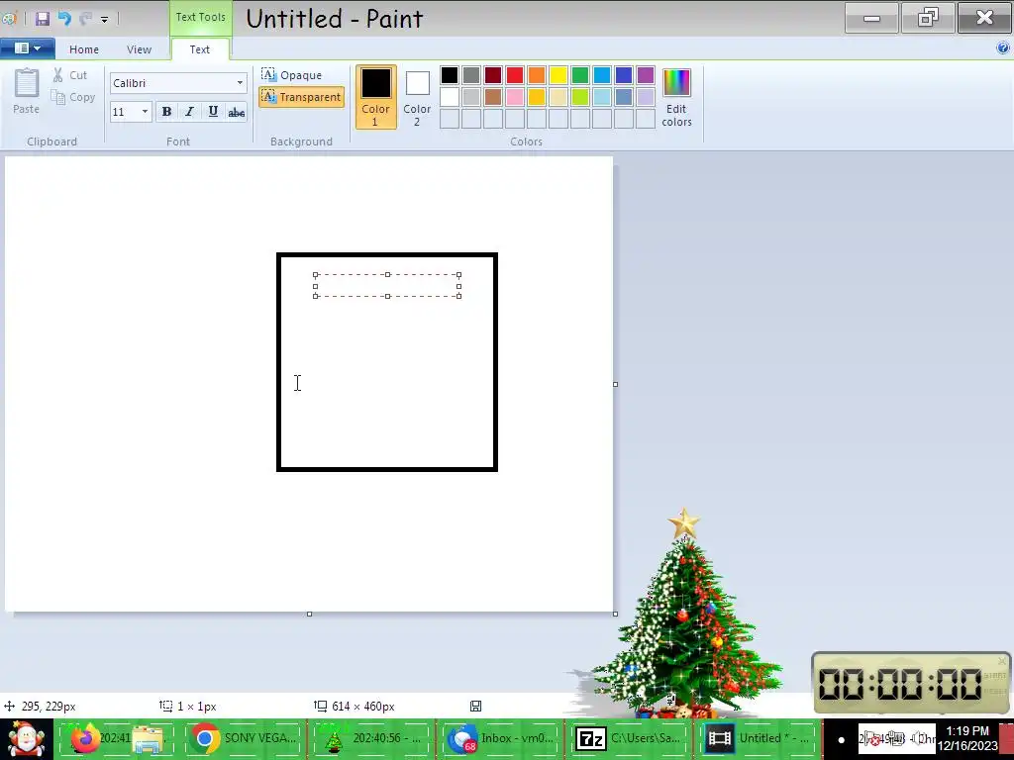Image resolution: width=1014 pixels, height=760 pixels.
Task: Open the Paint file menu button
Action: click(x=28, y=48)
